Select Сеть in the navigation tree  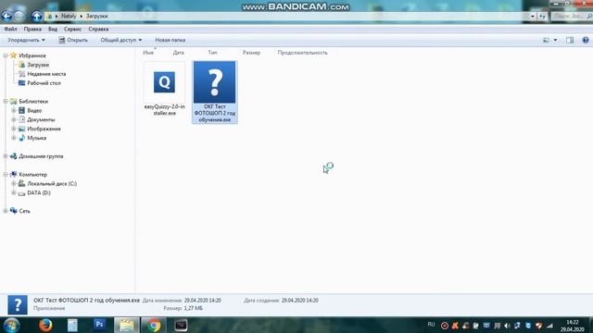click(24, 211)
